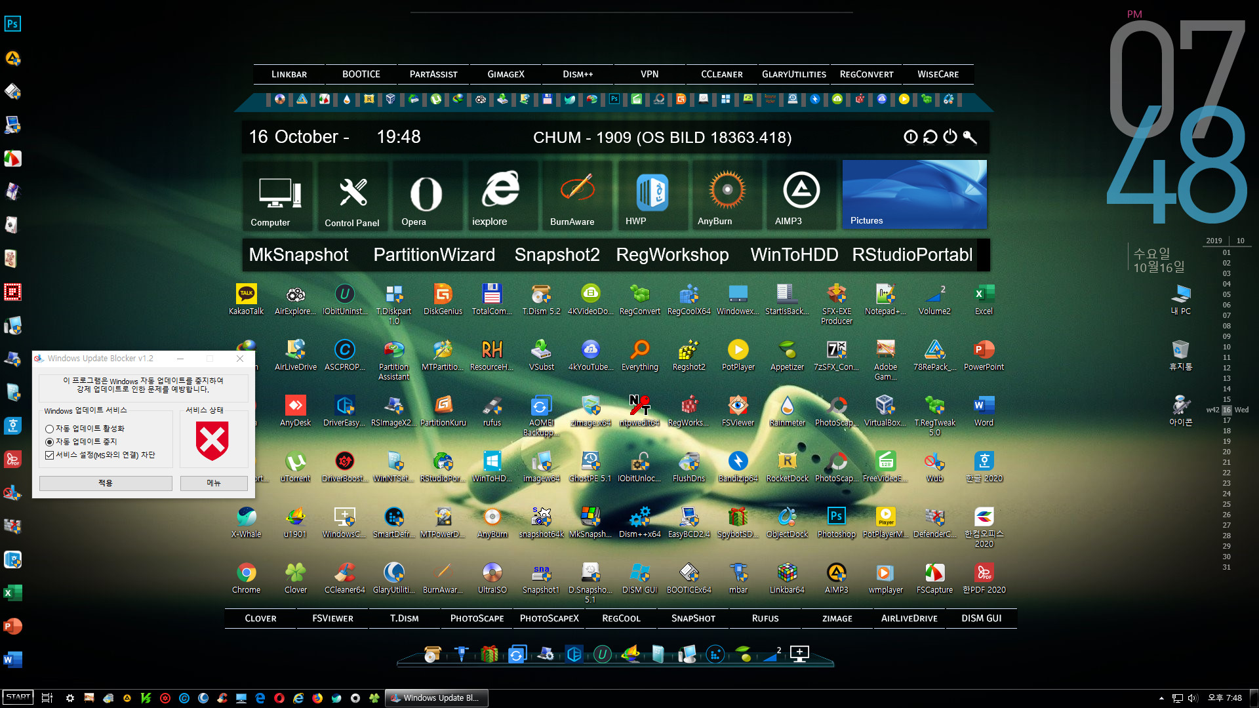Image resolution: width=1259 pixels, height=708 pixels.
Task: Open CCLEANER from top bar
Action: click(722, 74)
